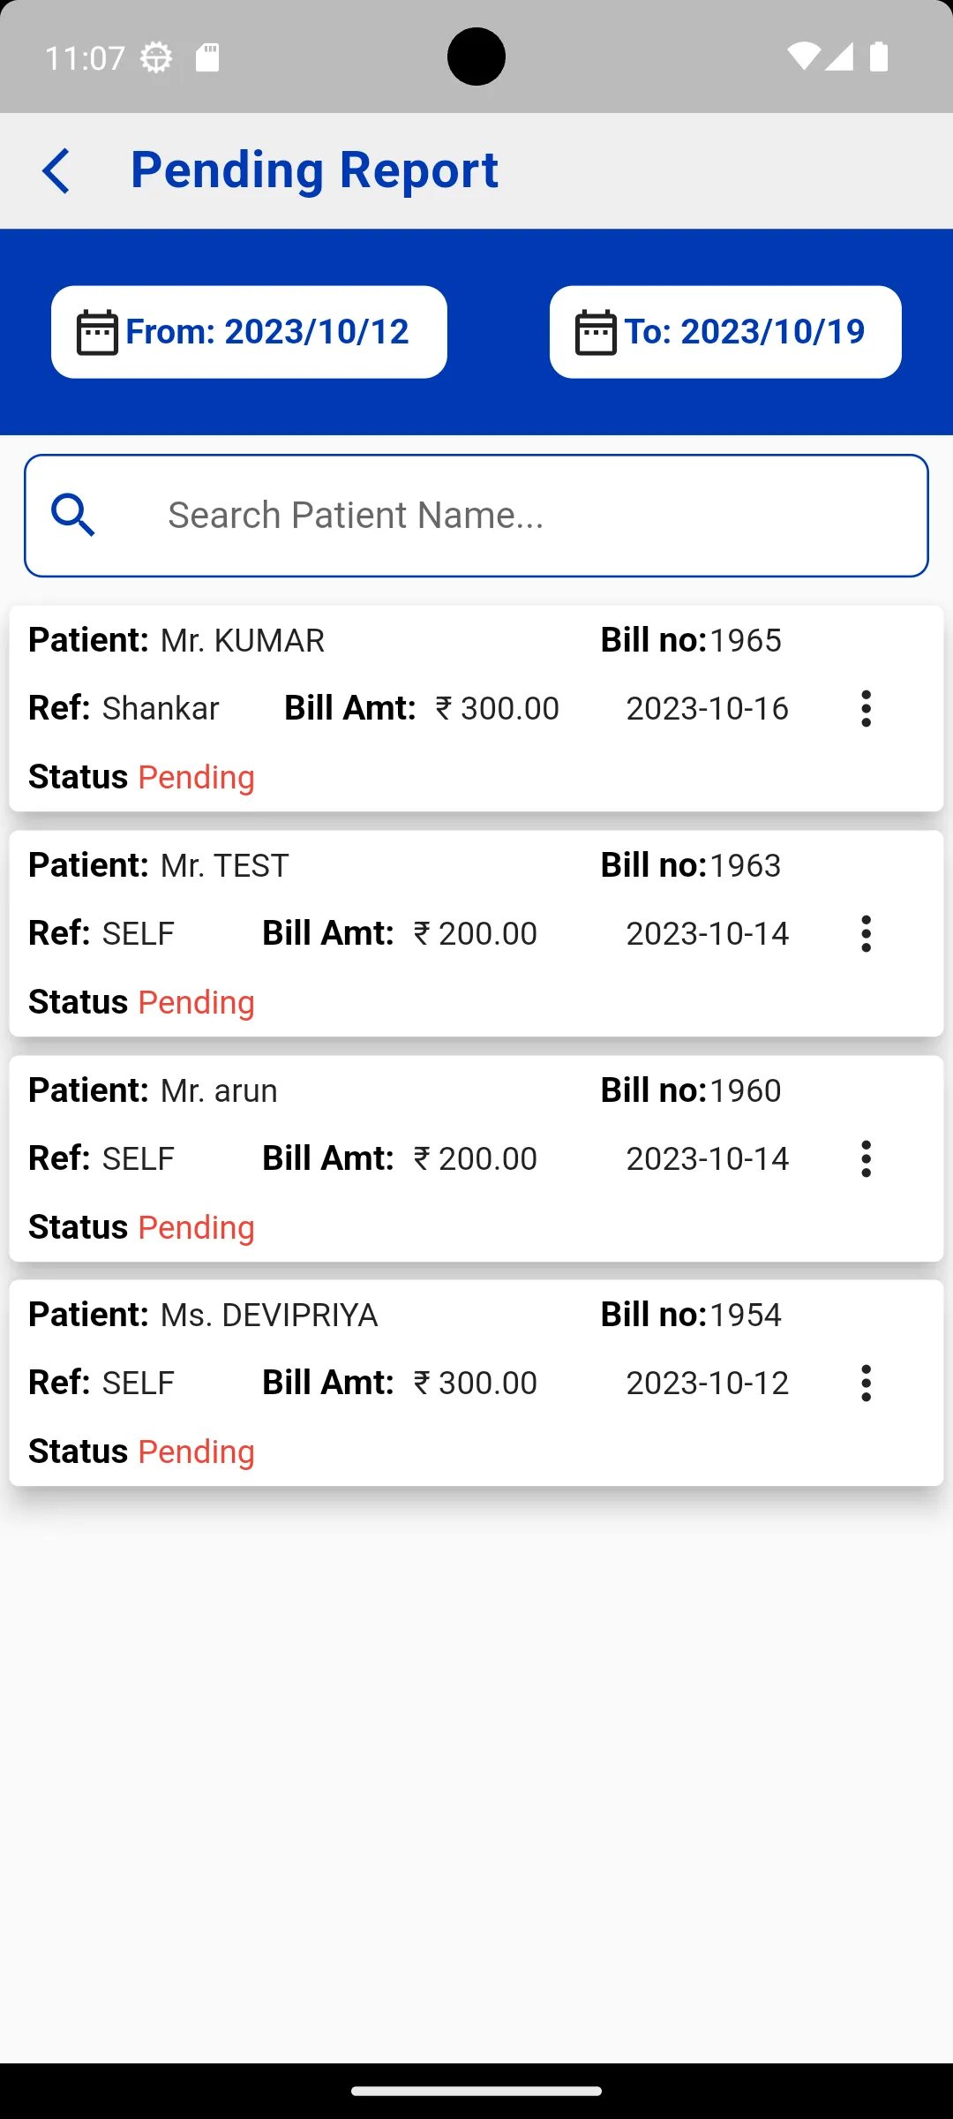The image size is (953, 2119).
Task: Tap the search magnifier icon
Action: 73,515
